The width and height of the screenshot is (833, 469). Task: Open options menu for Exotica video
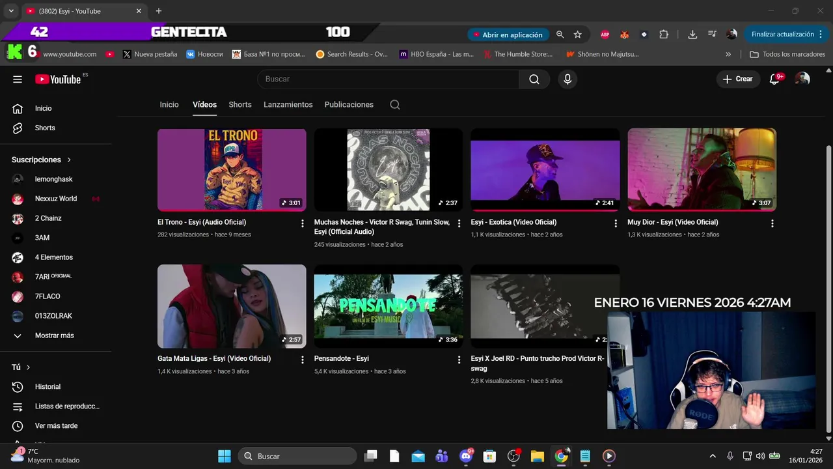616,223
